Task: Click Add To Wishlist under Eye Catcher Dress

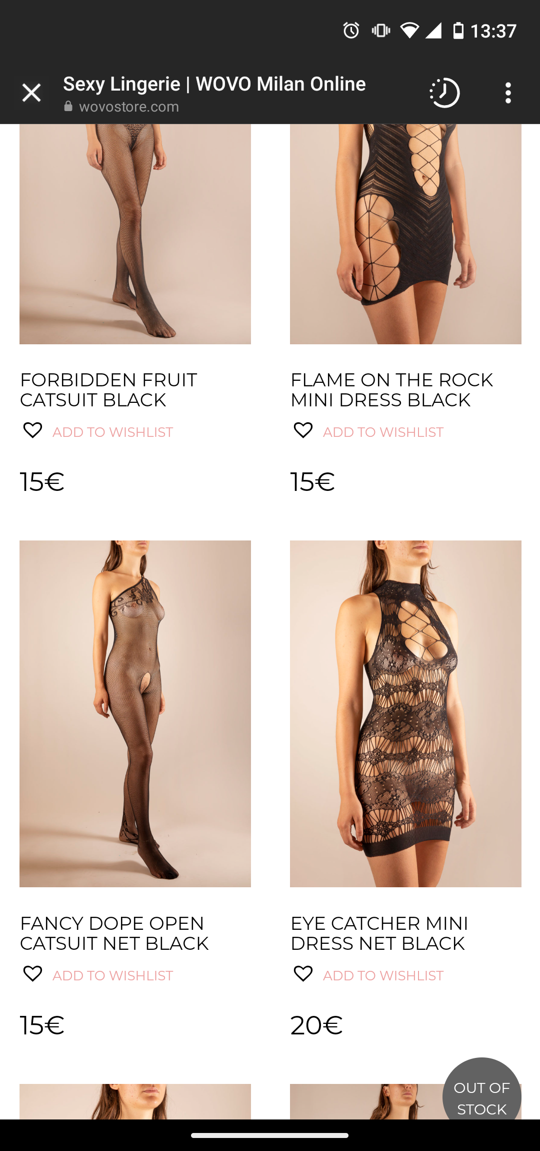Action: pyautogui.click(x=383, y=976)
